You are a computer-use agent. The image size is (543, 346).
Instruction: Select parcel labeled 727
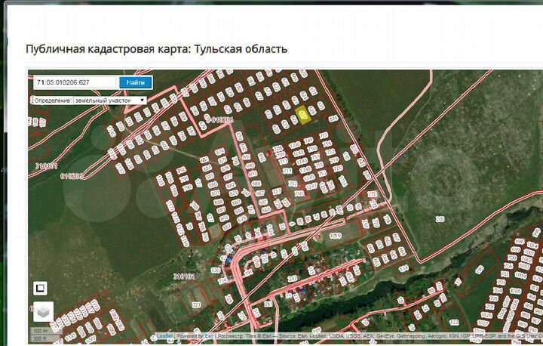[276, 192]
